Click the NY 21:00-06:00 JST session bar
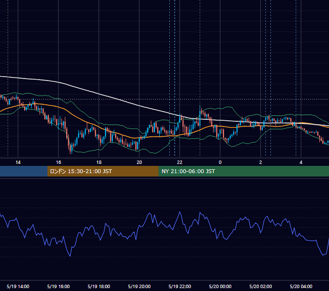The height and width of the screenshot is (291, 329). (243, 171)
